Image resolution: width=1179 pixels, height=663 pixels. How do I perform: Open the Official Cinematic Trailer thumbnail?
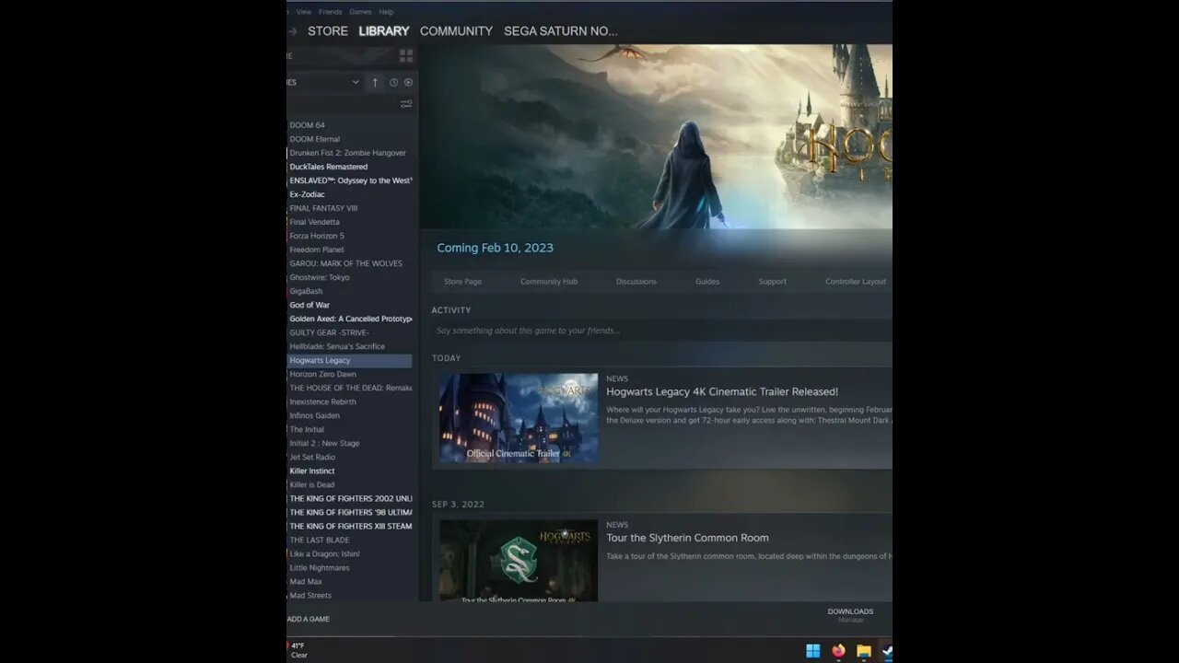pyautogui.click(x=519, y=417)
